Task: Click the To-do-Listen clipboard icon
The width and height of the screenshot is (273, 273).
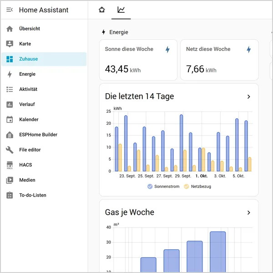Action: point(10,195)
